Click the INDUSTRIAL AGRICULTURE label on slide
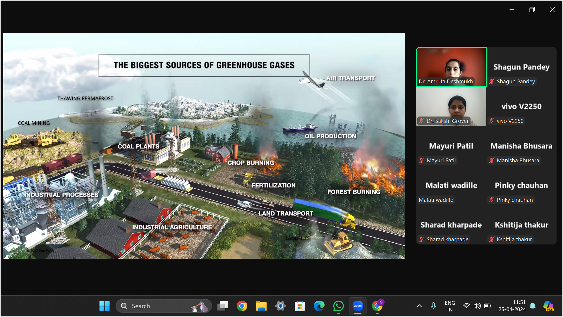 click(x=172, y=228)
